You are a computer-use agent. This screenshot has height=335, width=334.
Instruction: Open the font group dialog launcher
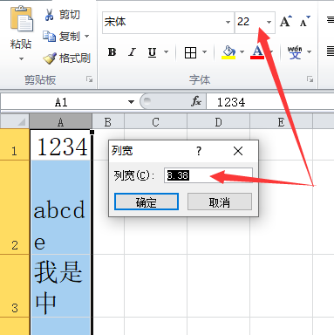310,79
